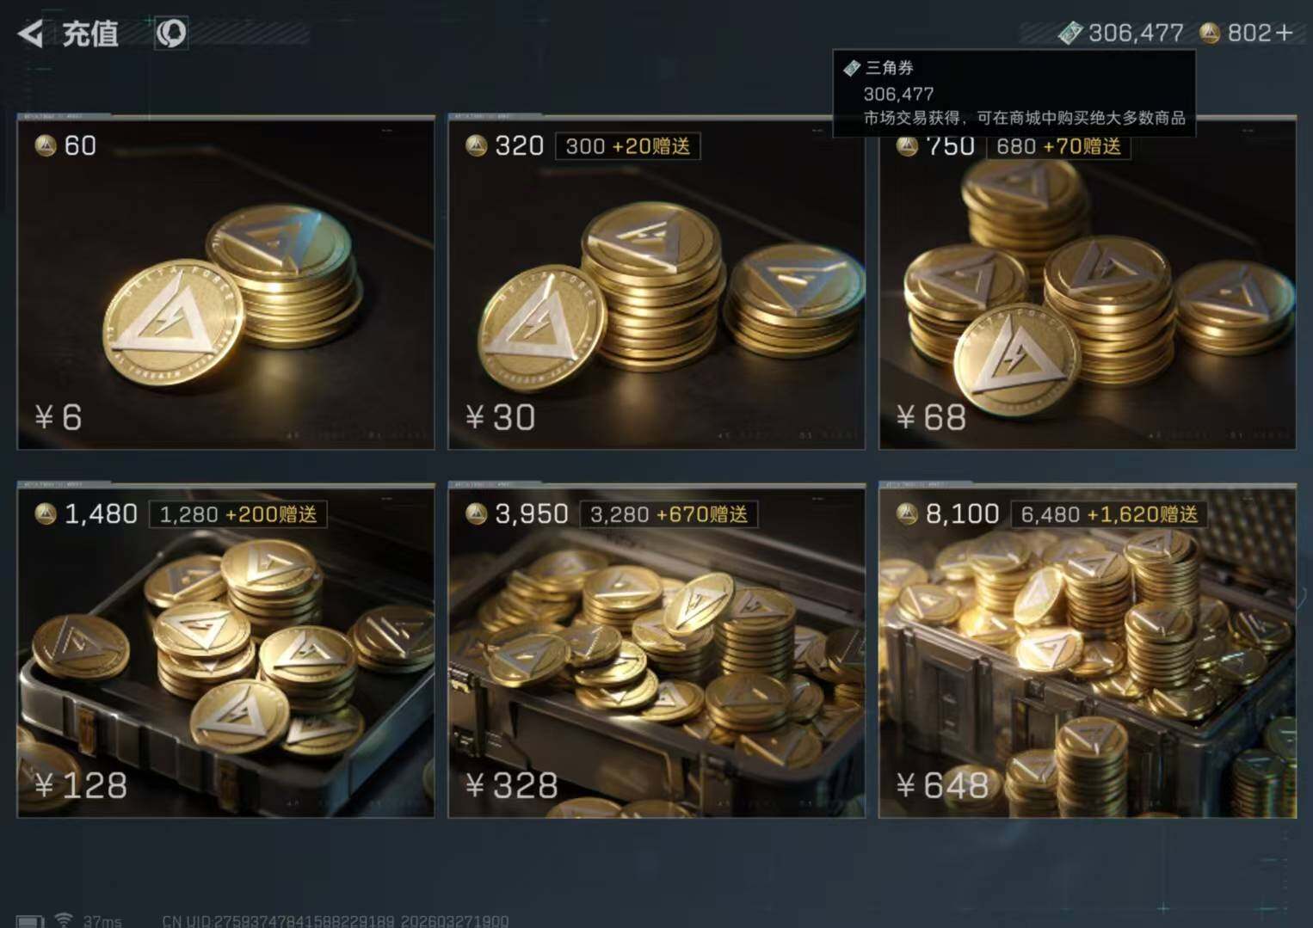Select the 3,950 coin pack for ¥328
The image size is (1313, 928).
click(x=656, y=651)
